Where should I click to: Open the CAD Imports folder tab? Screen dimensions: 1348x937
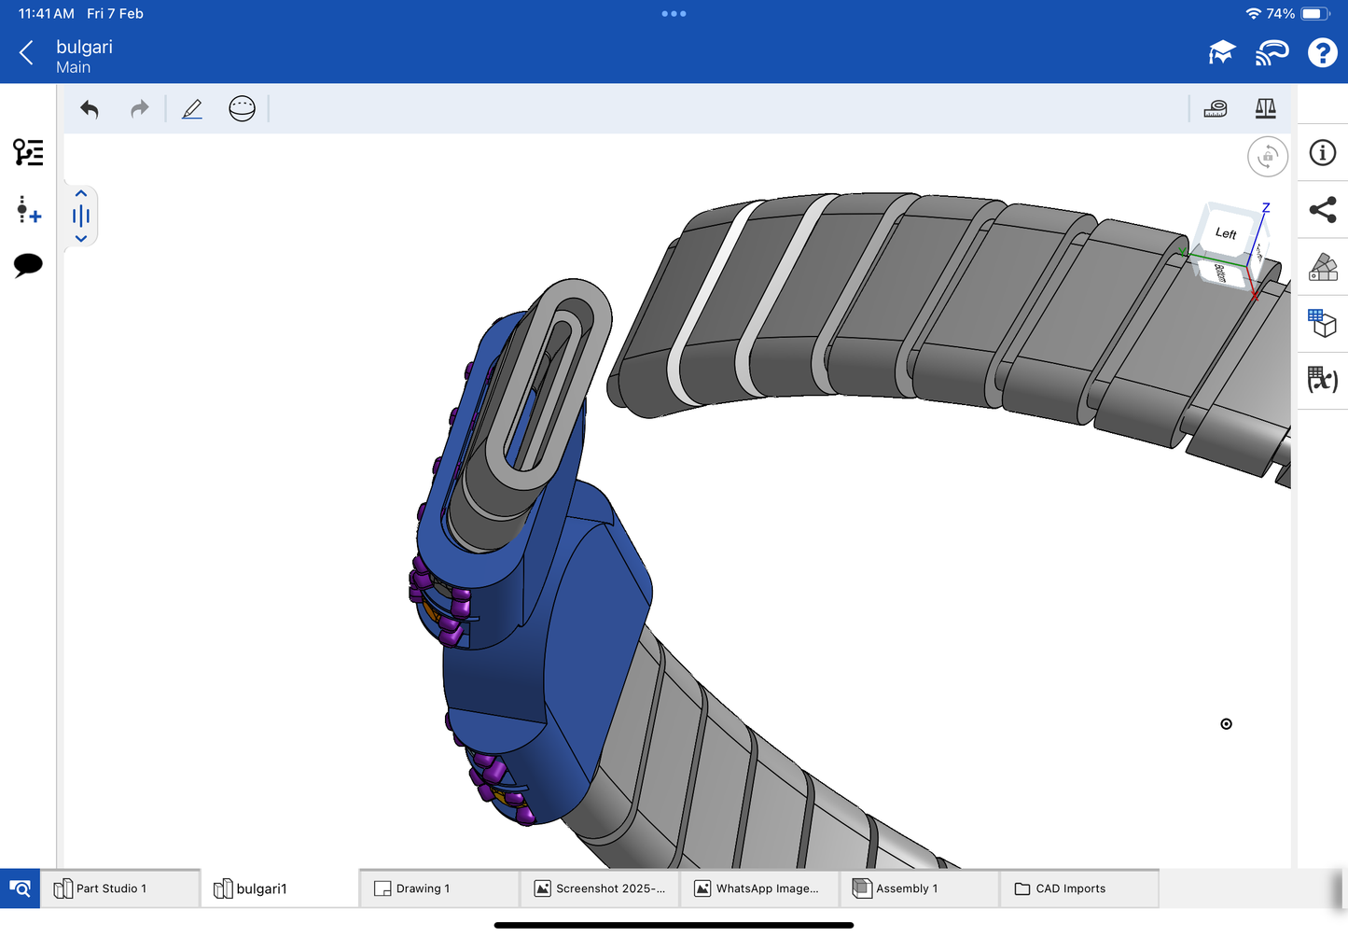tap(1078, 888)
